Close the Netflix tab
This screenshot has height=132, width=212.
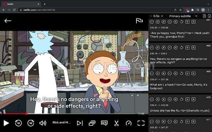(38, 4)
